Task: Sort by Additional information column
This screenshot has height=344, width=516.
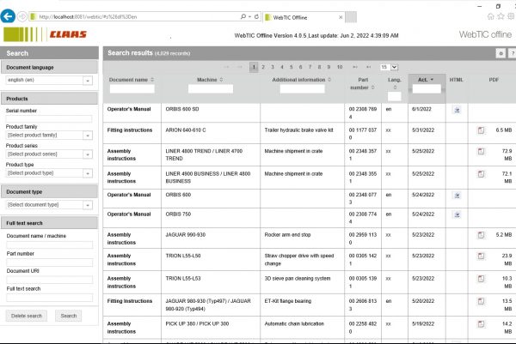Action: [x=302, y=80]
